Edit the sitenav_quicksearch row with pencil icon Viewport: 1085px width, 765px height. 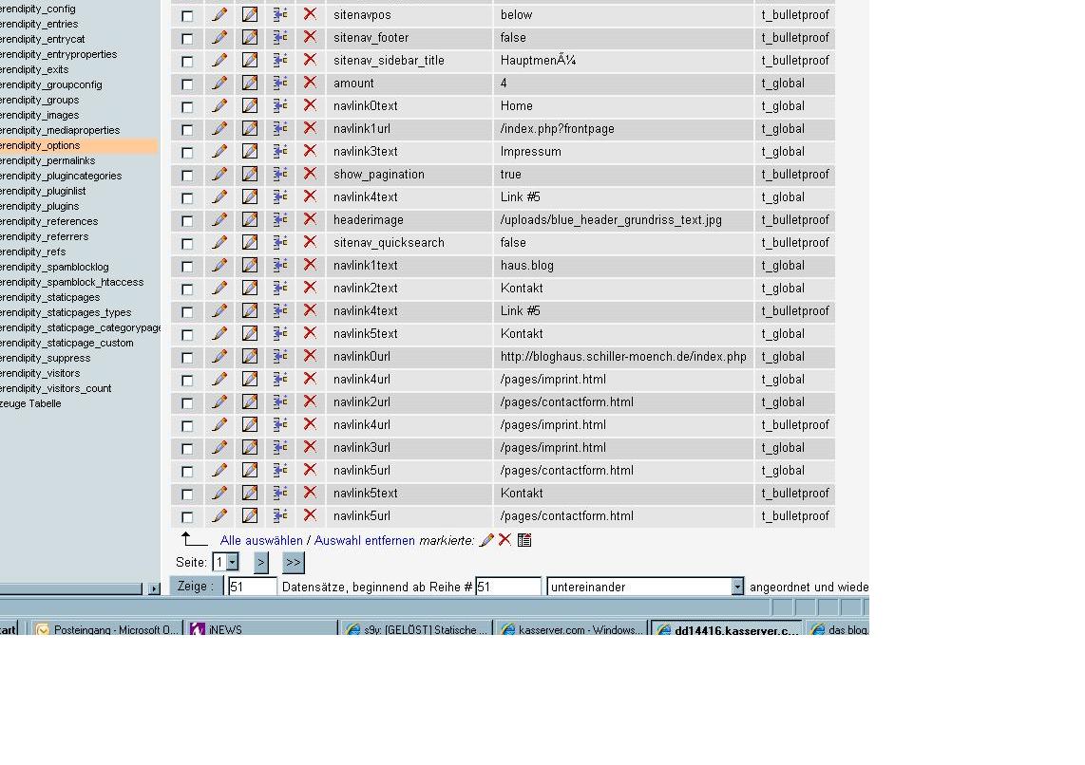tap(219, 242)
